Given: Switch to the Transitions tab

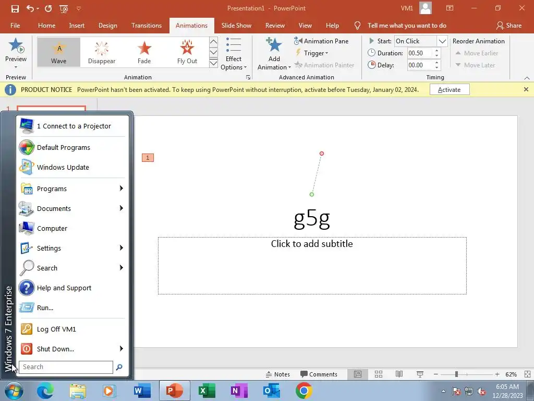Looking at the screenshot, I should click(x=147, y=26).
